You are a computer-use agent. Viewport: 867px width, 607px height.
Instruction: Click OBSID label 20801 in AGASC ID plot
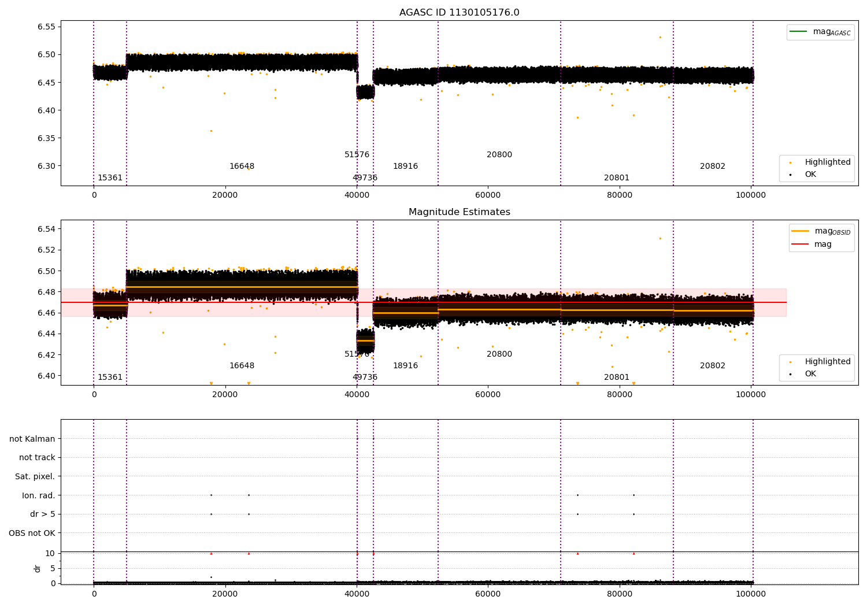click(617, 178)
